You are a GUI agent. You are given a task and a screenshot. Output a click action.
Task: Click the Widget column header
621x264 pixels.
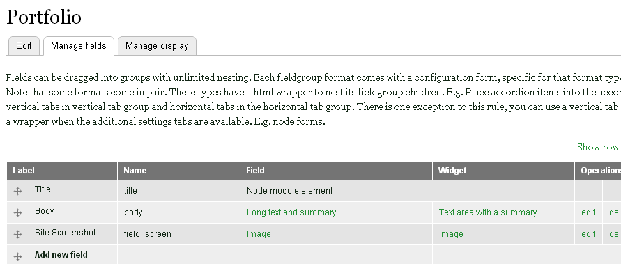point(452,171)
